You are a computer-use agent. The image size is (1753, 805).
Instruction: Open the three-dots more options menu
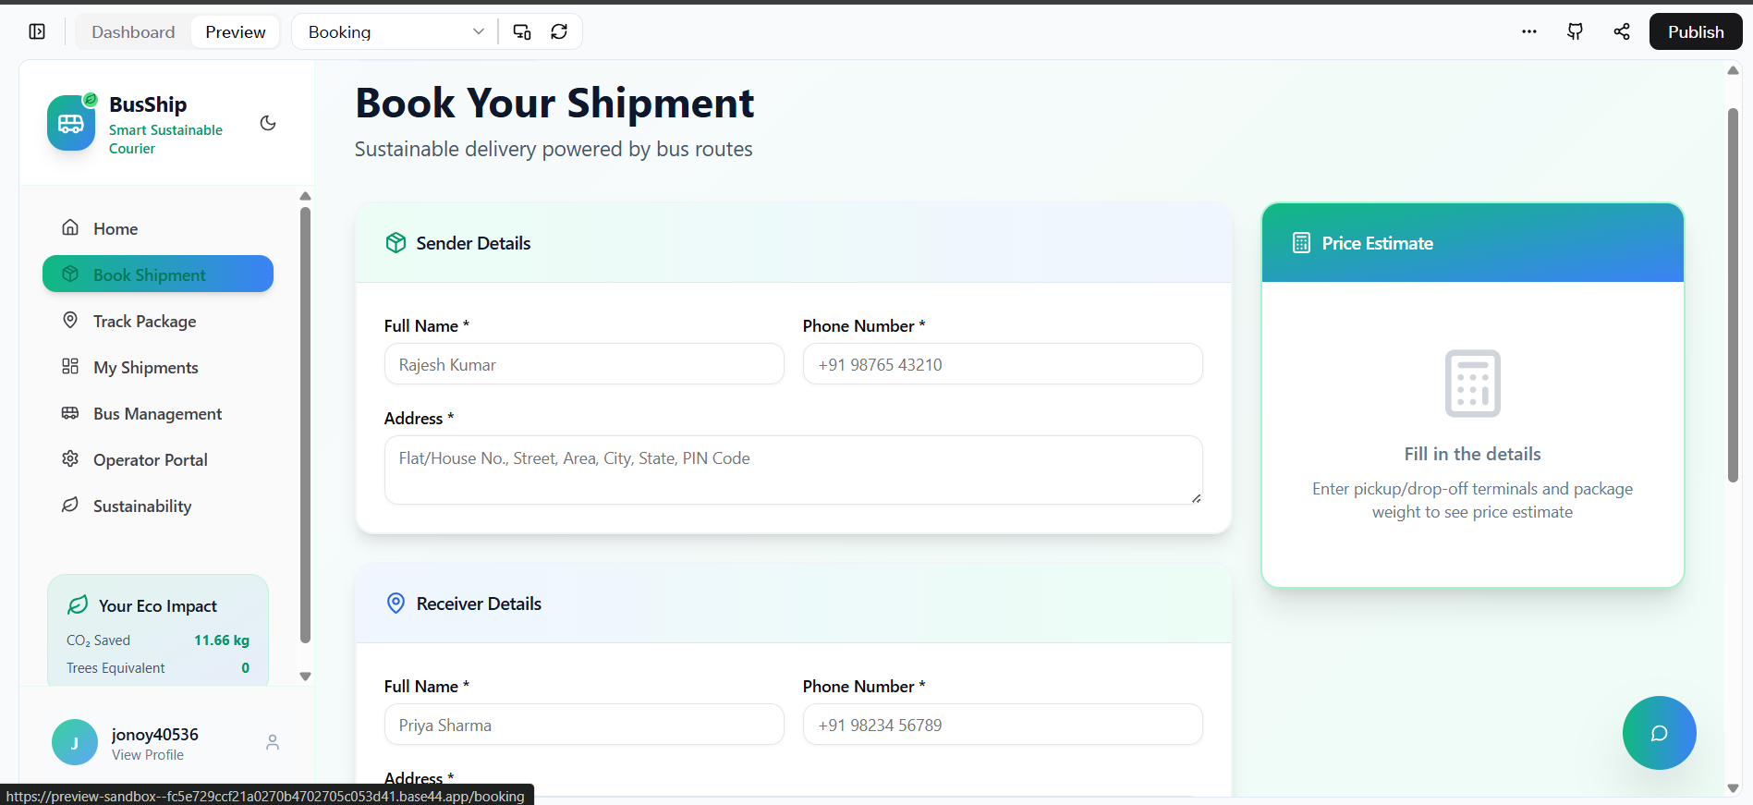coord(1529,31)
